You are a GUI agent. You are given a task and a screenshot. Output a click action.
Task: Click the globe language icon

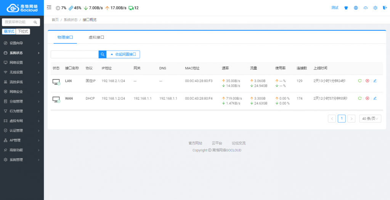pos(356,8)
